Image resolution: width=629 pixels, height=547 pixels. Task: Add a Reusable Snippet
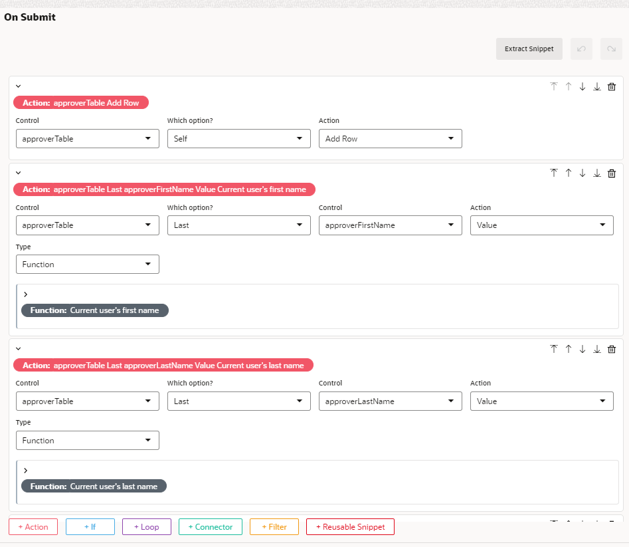(x=350, y=526)
